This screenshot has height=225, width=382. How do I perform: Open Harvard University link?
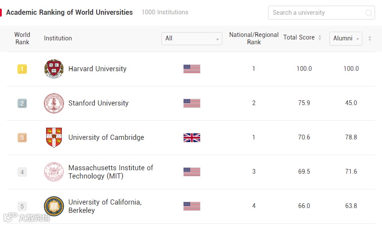(97, 69)
